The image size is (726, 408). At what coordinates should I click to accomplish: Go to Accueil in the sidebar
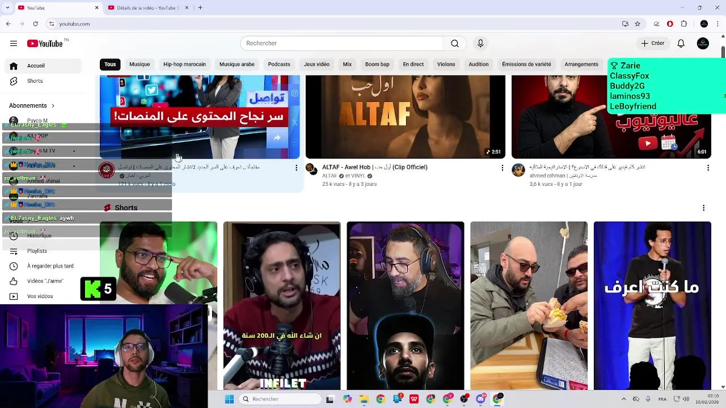point(44,66)
